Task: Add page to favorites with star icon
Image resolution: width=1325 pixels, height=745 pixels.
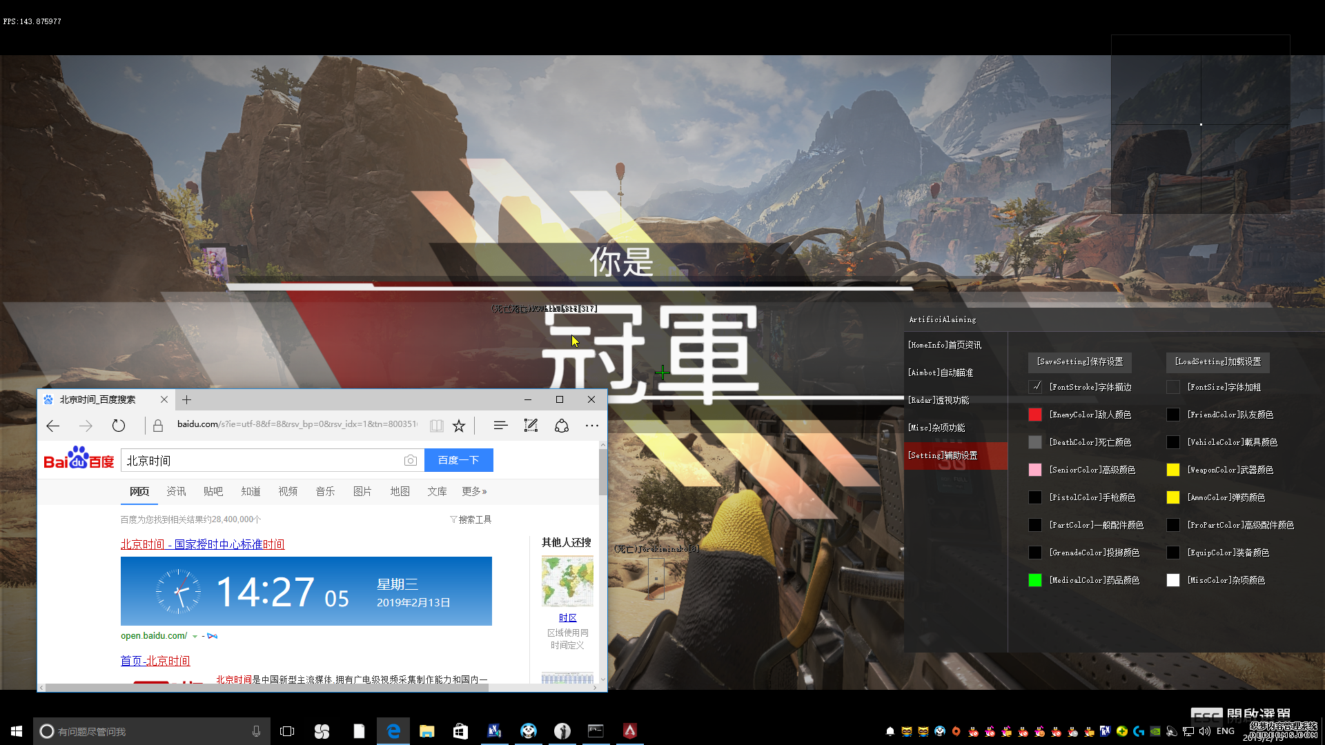Action: [459, 426]
